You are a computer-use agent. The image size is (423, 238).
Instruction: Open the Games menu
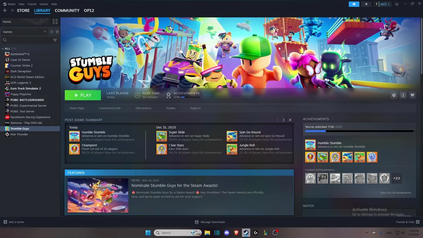[x=44, y=4]
